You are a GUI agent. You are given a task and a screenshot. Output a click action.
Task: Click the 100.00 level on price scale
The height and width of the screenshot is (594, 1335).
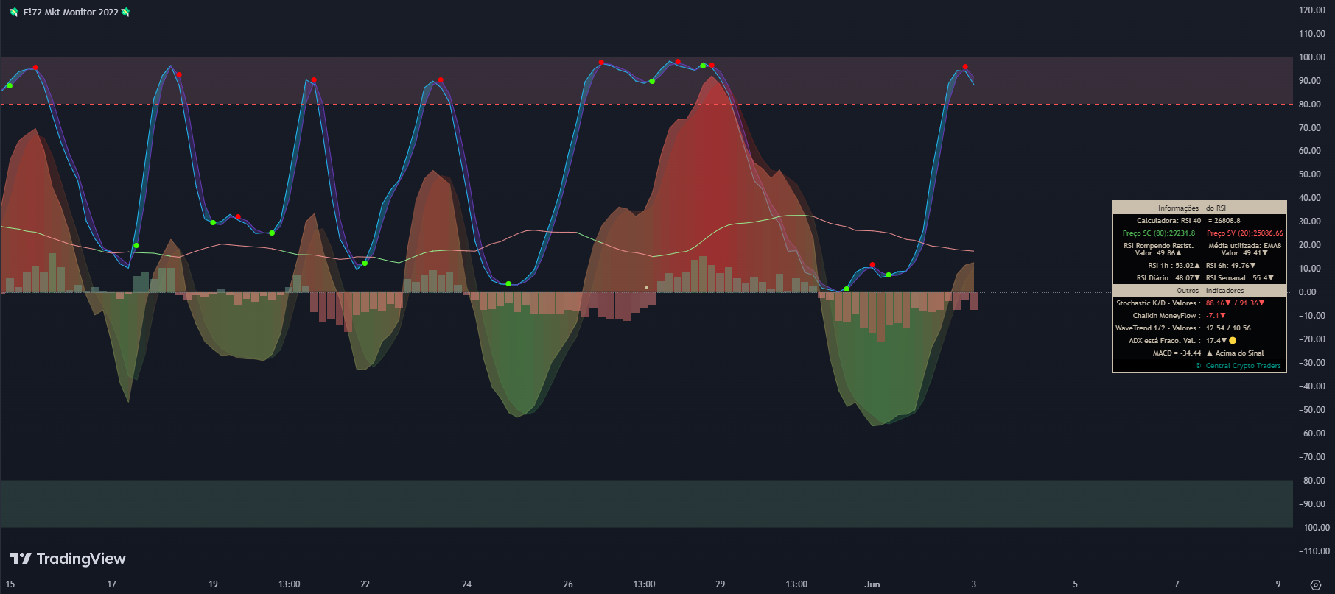[1311, 57]
